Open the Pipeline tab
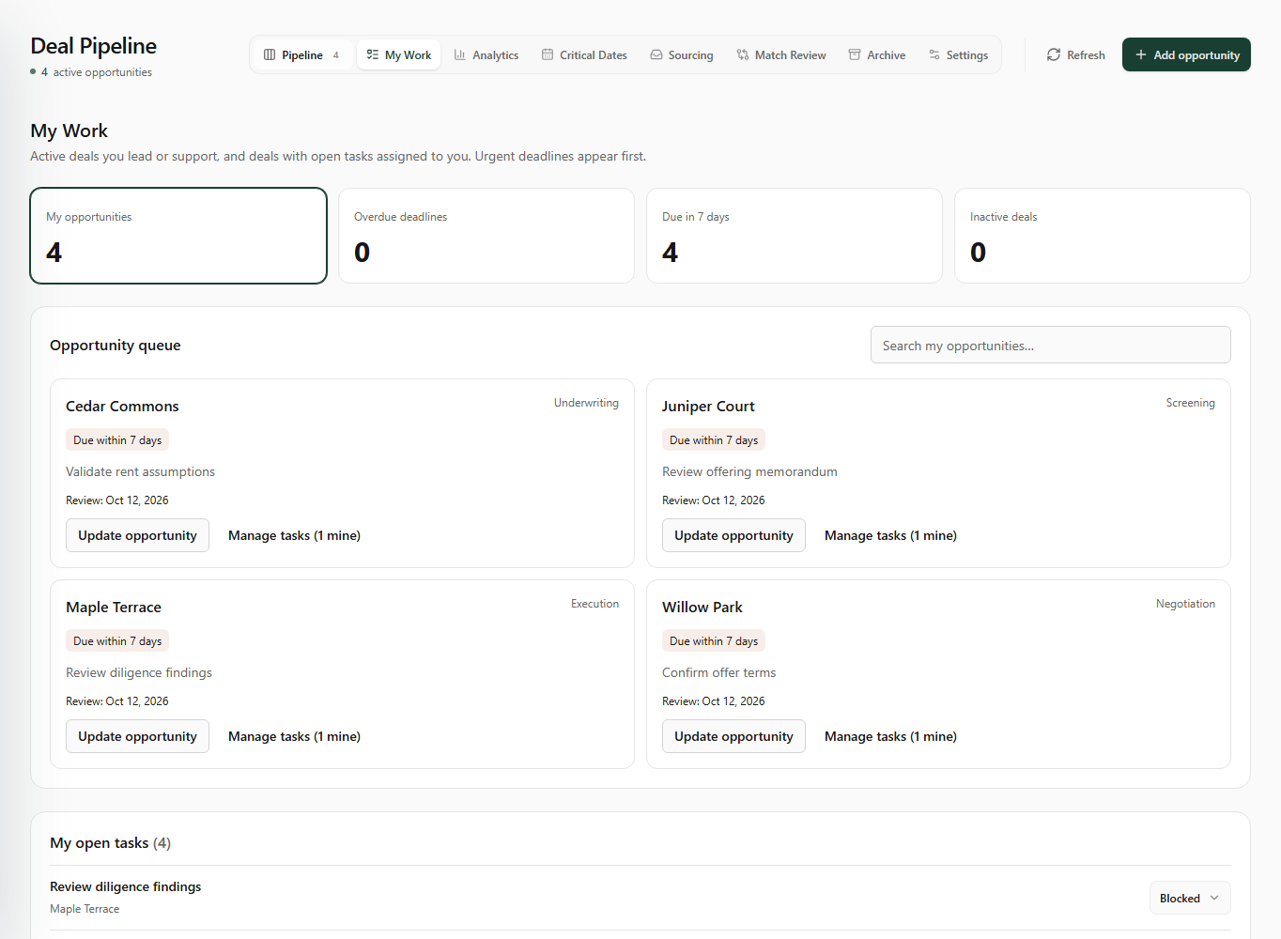Image resolution: width=1281 pixels, height=939 pixels. click(302, 54)
